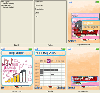Click the 'Min More List' caption
This screenshot has height=93, width=100.
pyautogui.click(x=83, y=92)
